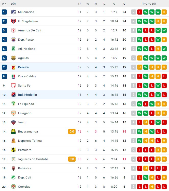Viewport: 169px width, 191px height.
Task: Open the Santa Fe team page
Action: (24, 86)
